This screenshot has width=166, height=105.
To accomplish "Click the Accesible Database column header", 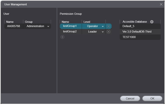I will click(135, 22).
